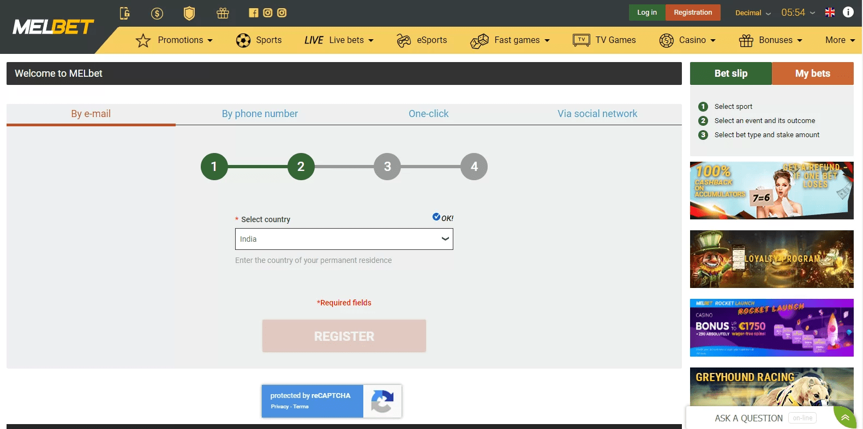This screenshot has height=429, width=863.
Task: Open the dollar coin payments icon
Action: (x=157, y=13)
